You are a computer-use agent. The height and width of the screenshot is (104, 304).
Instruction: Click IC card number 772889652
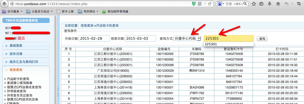click(x=234, y=99)
